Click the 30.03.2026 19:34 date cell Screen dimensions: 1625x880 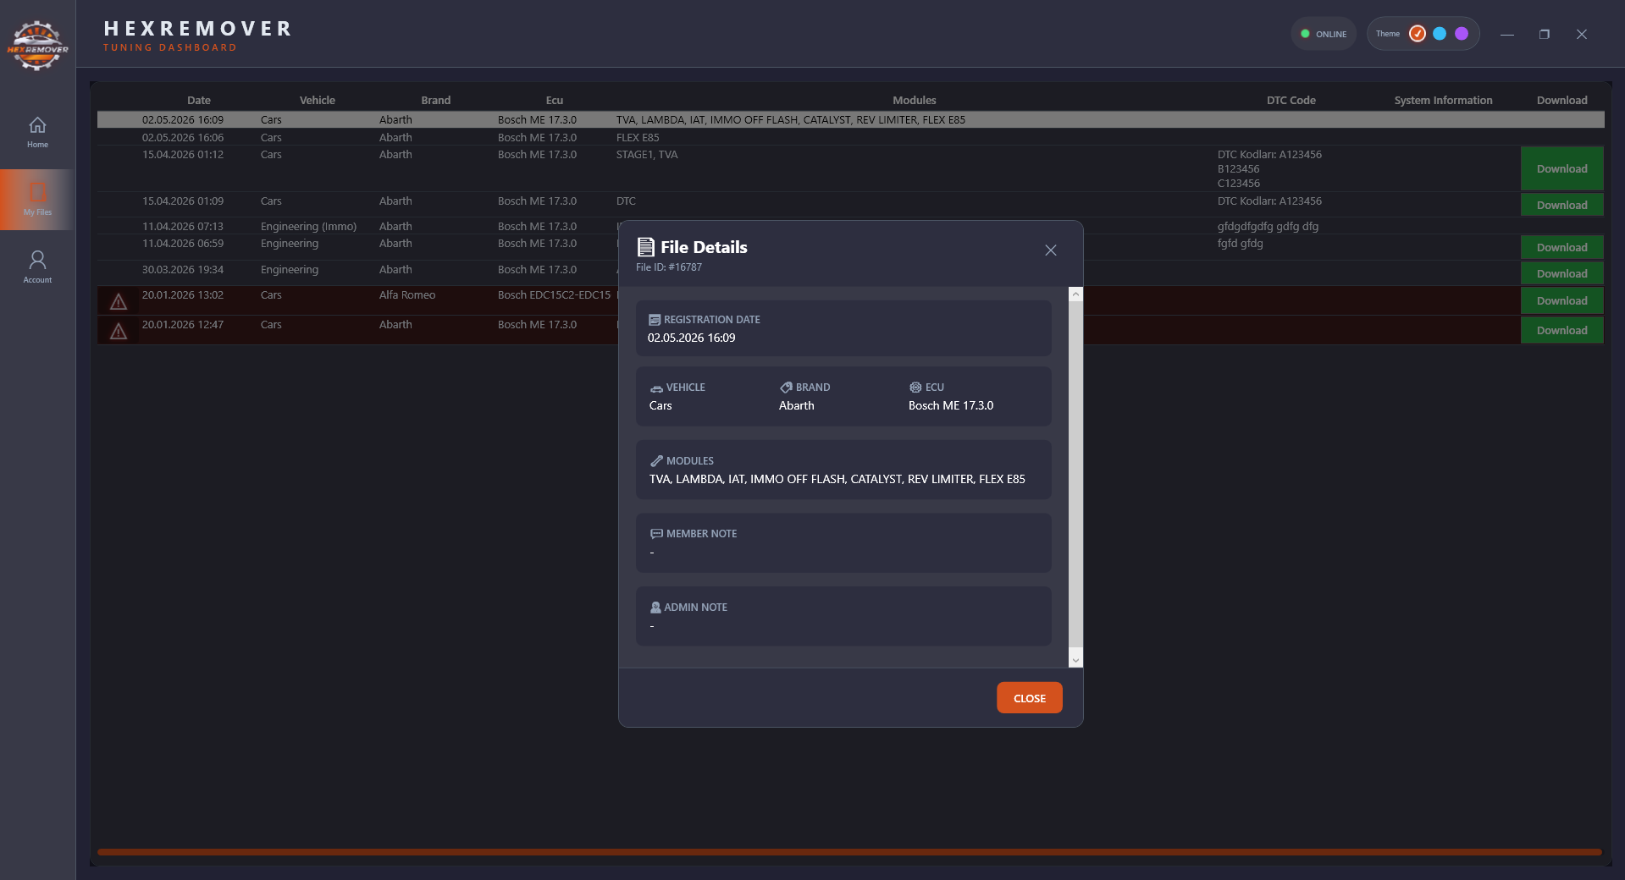(x=183, y=270)
